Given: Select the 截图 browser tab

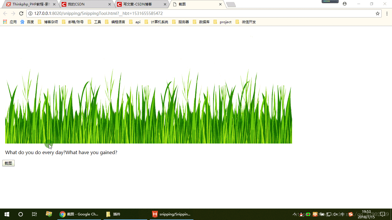Looking at the screenshot, I should point(197,4).
